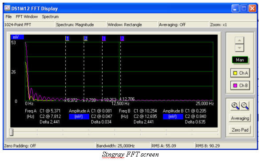Image resolution: width=262 pixels, height=161 pixels.
Task: Click the Zero Pad button
Action: (x=240, y=130)
